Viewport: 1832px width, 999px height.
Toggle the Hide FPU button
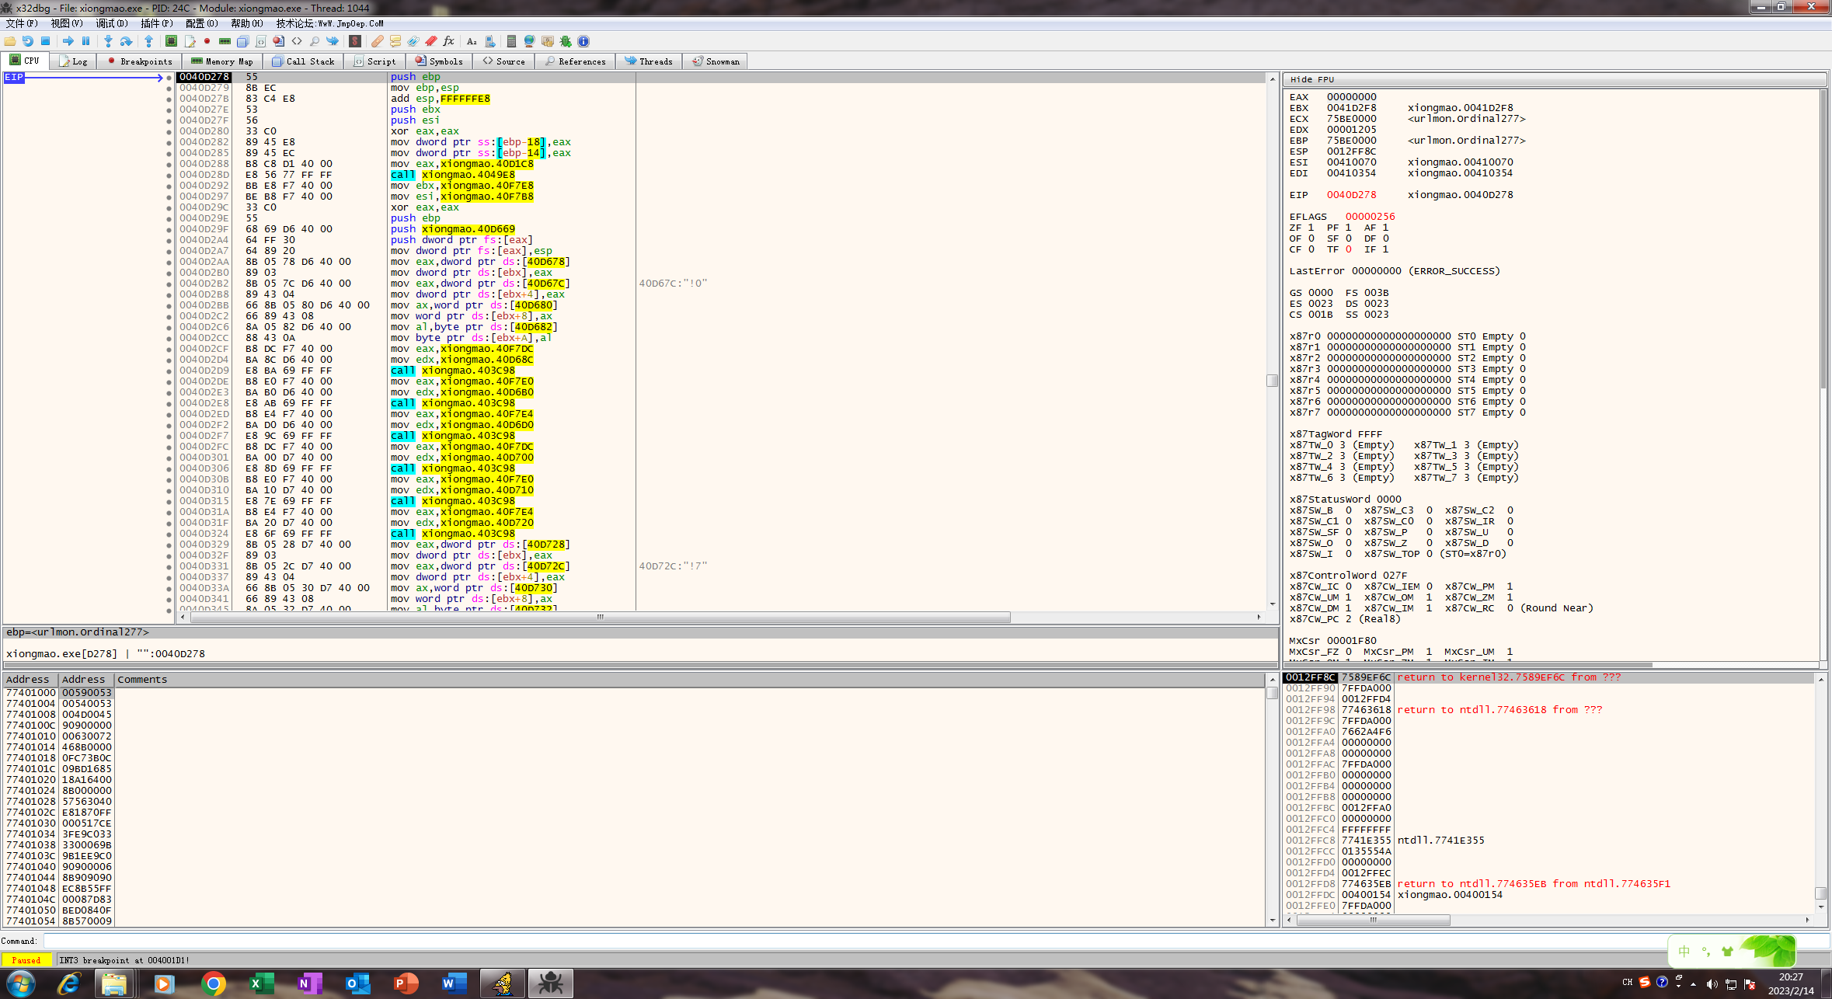click(x=1312, y=79)
